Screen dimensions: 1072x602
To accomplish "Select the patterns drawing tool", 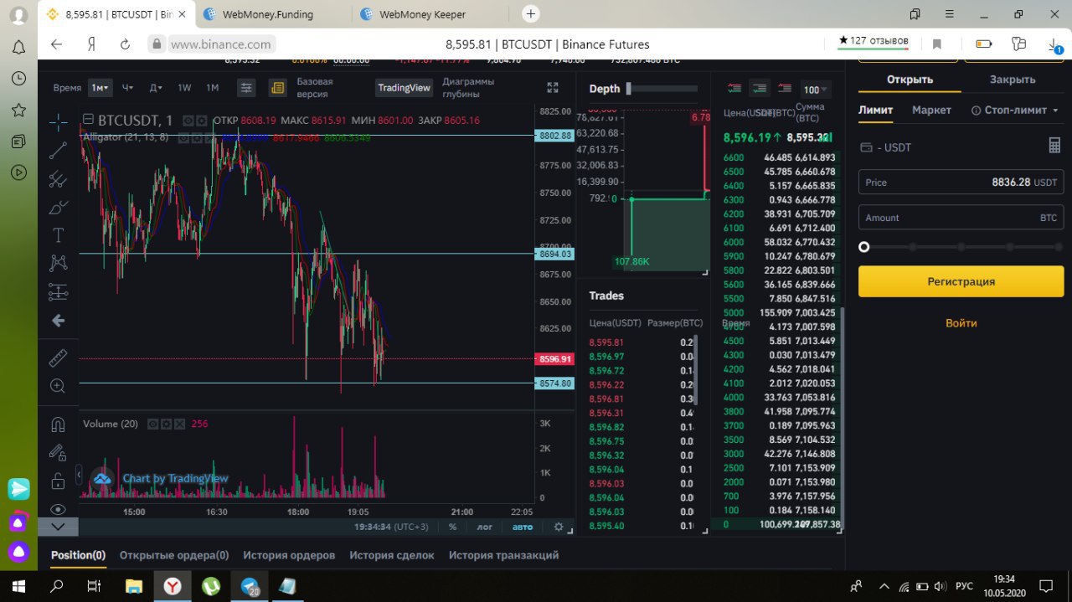I will pyautogui.click(x=58, y=263).
